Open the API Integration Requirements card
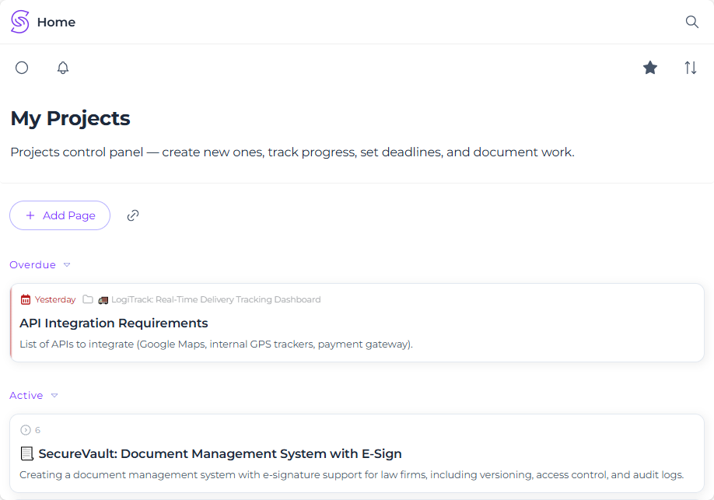 pyautogui.click(x=114, y=323)
